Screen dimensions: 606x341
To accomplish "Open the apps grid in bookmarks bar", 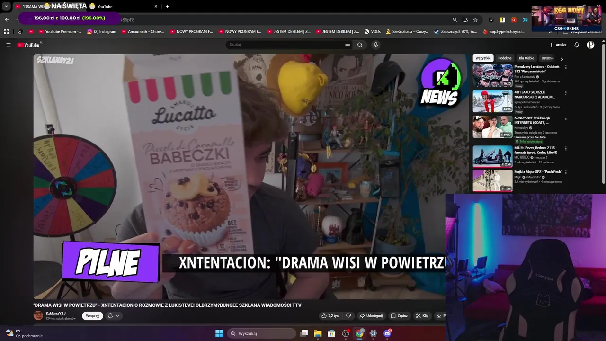I will coord(6,32).
